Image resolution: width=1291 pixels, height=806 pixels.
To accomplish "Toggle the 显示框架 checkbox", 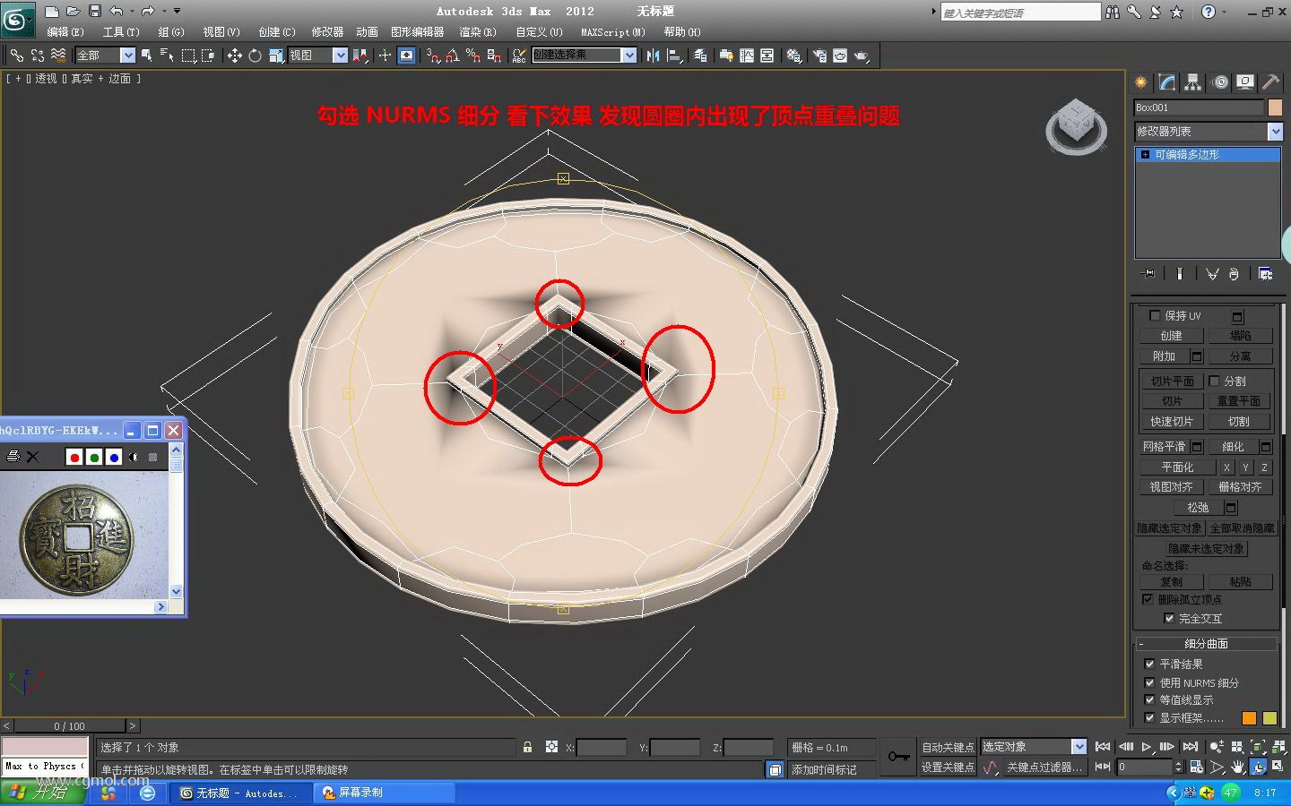I will click(x=1149, y=717).
